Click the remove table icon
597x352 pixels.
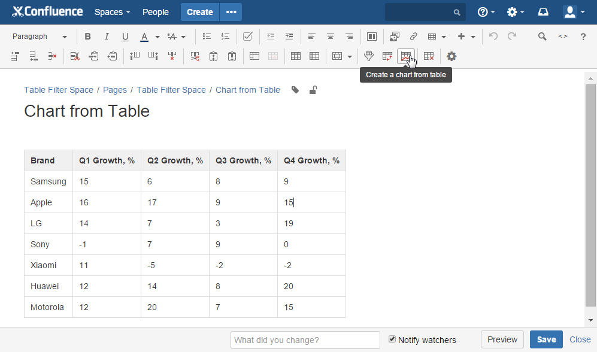pos(429,56)
